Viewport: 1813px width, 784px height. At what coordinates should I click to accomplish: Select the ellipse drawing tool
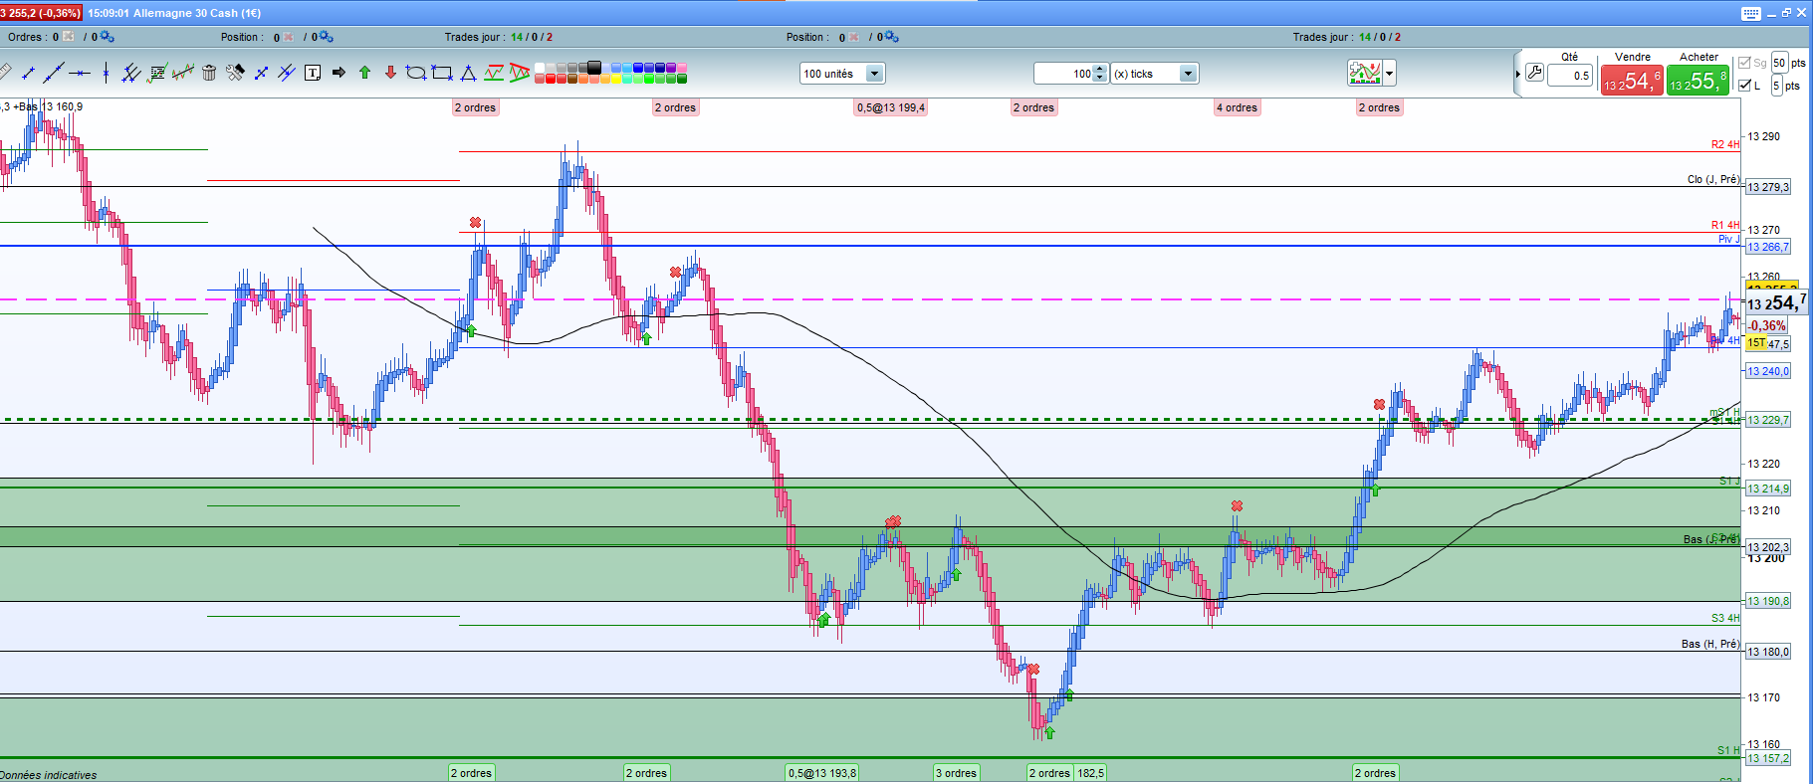tap(415, 73)
